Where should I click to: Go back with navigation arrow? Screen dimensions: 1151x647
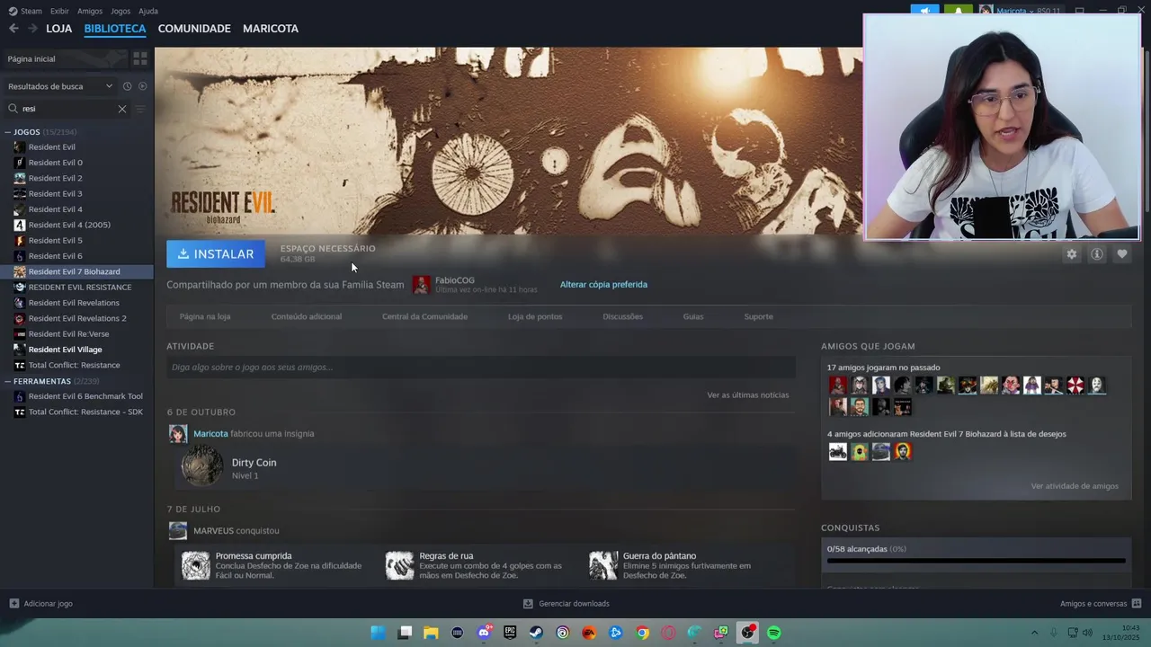click(13, 29)
